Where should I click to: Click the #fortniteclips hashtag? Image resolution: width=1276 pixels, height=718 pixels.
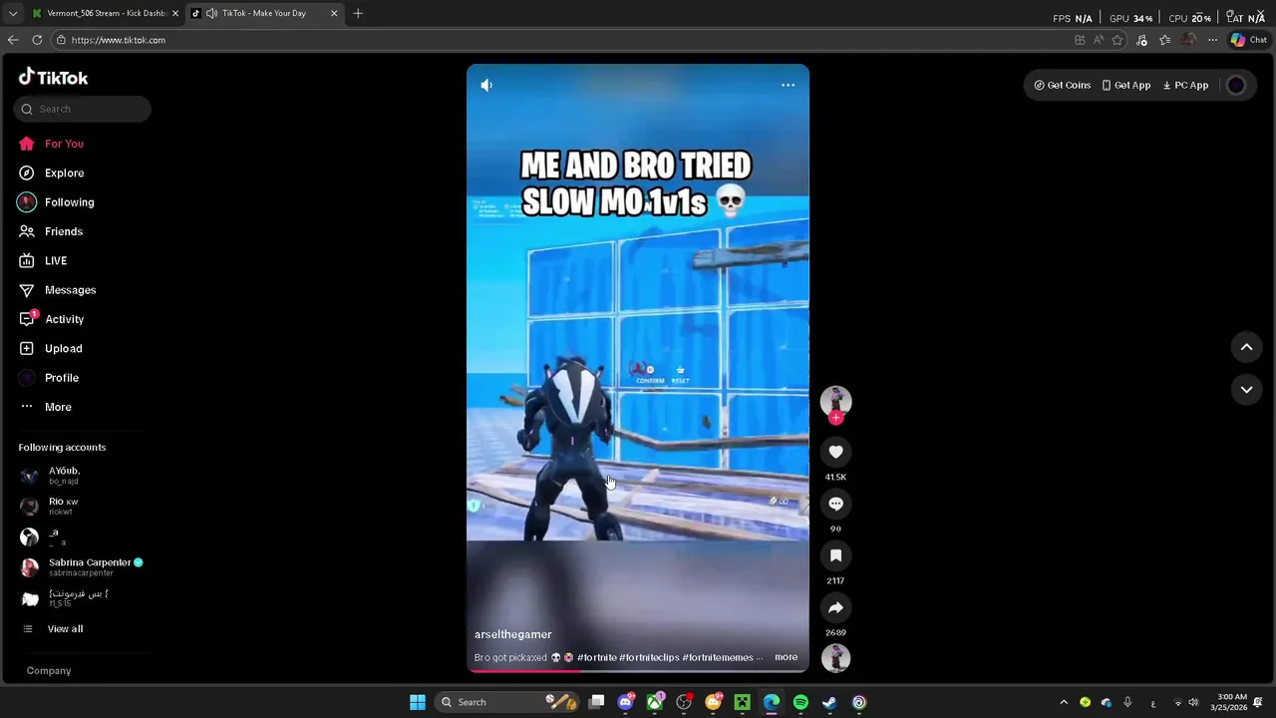coord(649,657)
